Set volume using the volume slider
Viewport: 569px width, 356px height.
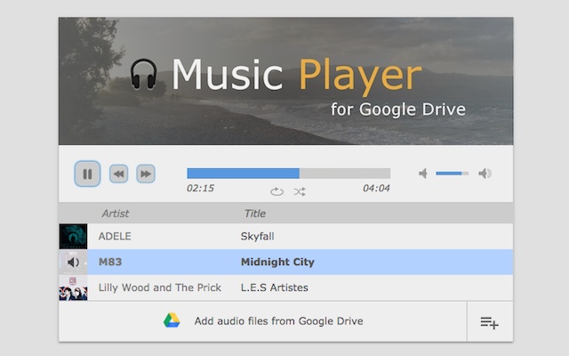(x=453, y=174)
